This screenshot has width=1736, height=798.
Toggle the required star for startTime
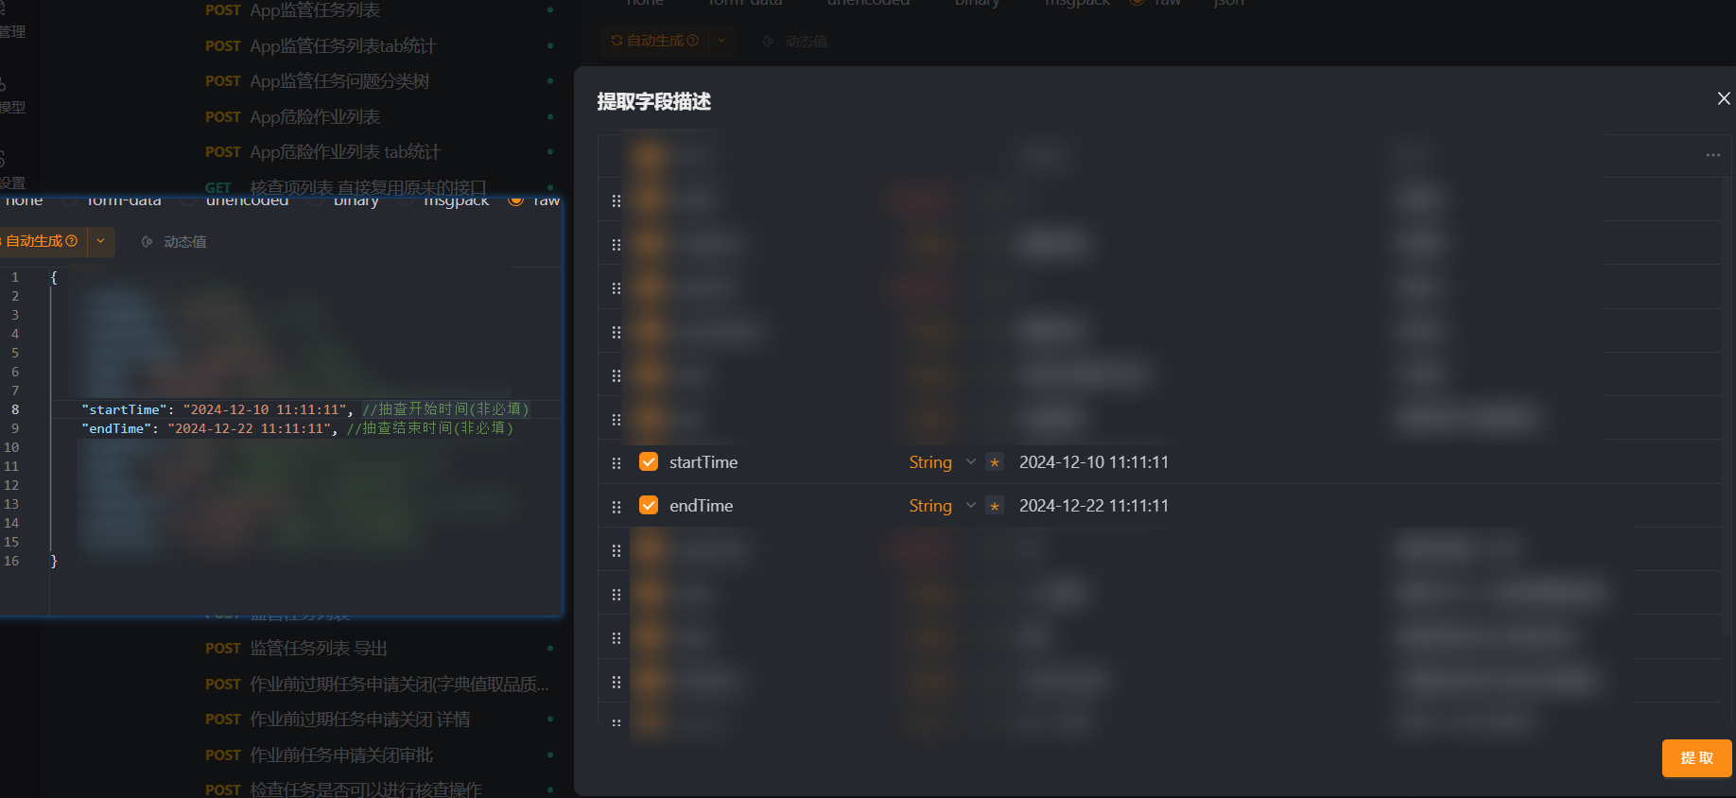coord(994,462)
